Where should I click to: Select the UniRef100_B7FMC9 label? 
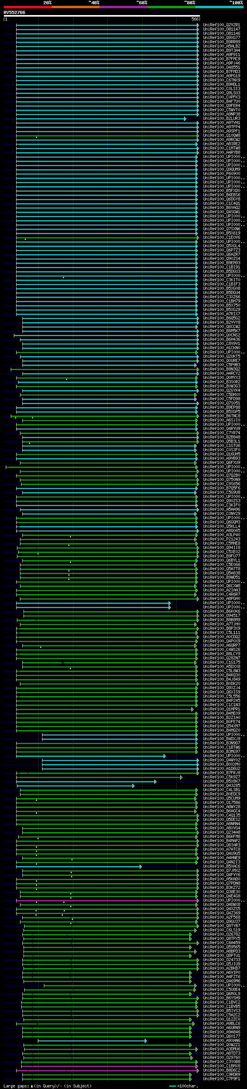[x=222, y=59]
